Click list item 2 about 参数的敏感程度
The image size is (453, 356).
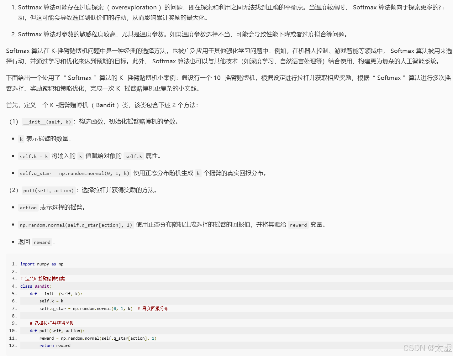point(183,34)
